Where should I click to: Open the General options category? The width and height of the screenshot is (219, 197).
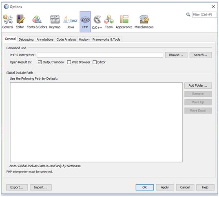(8, 22)
